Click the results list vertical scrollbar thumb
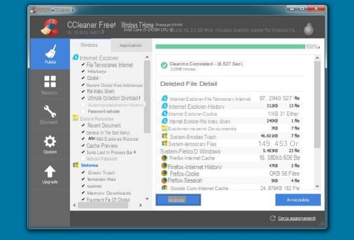This screenshot has height=240, width=354. pyautogui.click(x=317, y=104)
